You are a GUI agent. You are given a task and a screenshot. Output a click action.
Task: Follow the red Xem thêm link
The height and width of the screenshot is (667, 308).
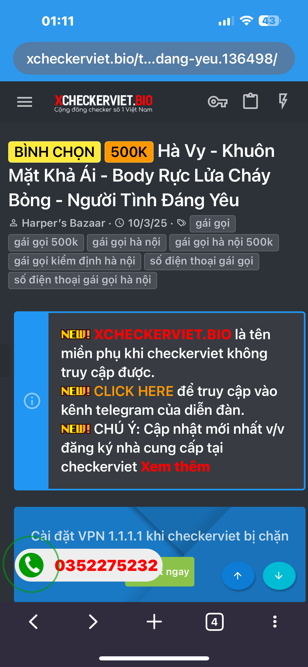pos(175,467)
